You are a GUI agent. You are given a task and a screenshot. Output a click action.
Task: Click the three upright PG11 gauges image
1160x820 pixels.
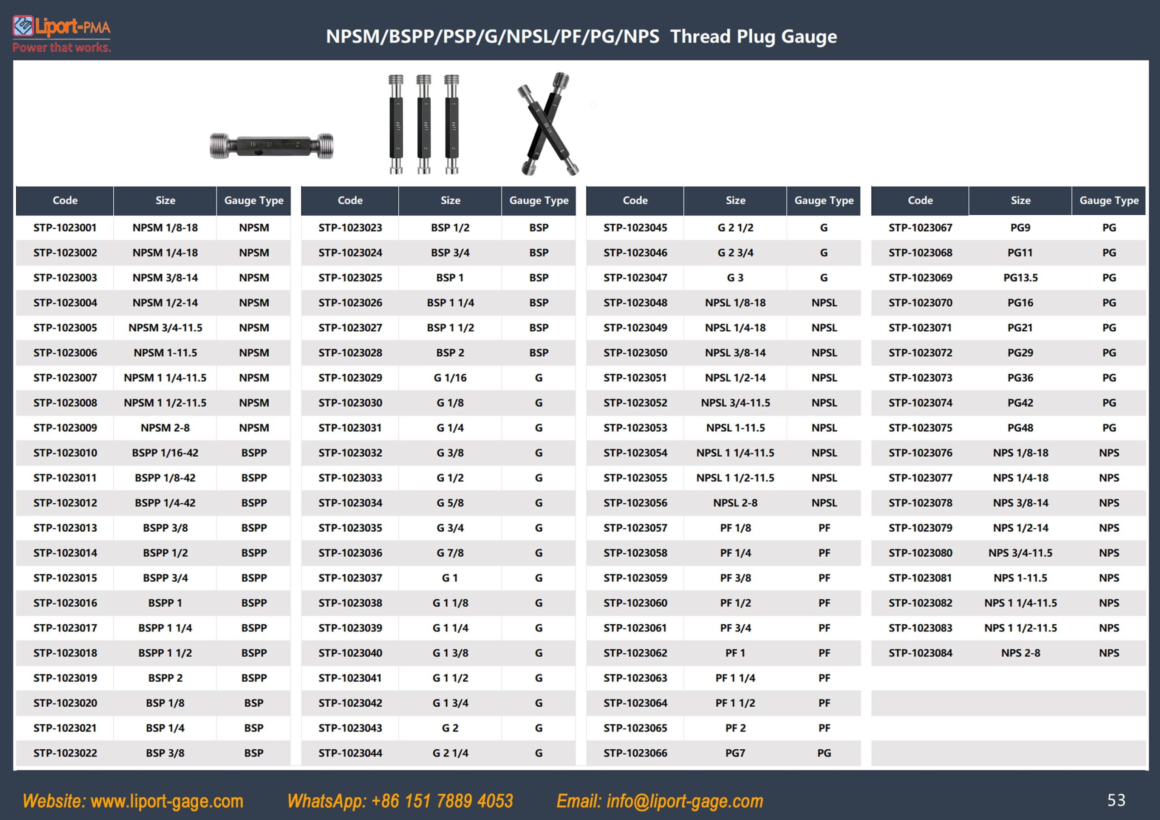(x=424, y=124)
